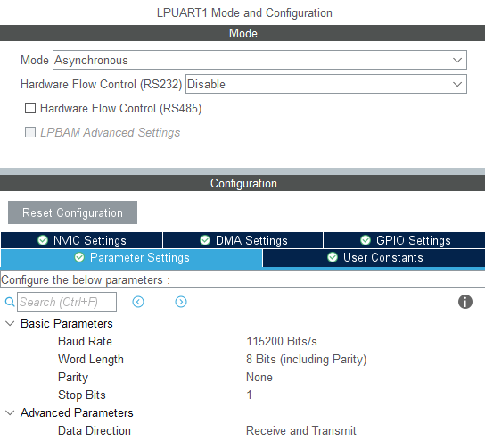
Task: Collapse the Basic Parameters section
Action: click(x=10, y=324)
